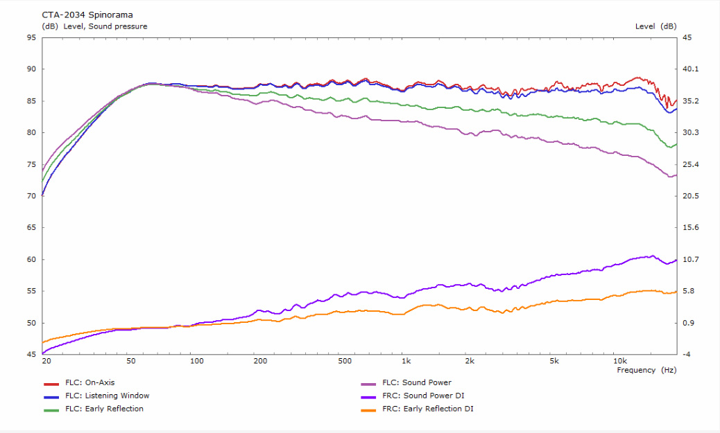Image resolution: width=720 pixels, height=433 pixels.
Task: Click the 95 value on left axis
Action: tap(31, 37)
